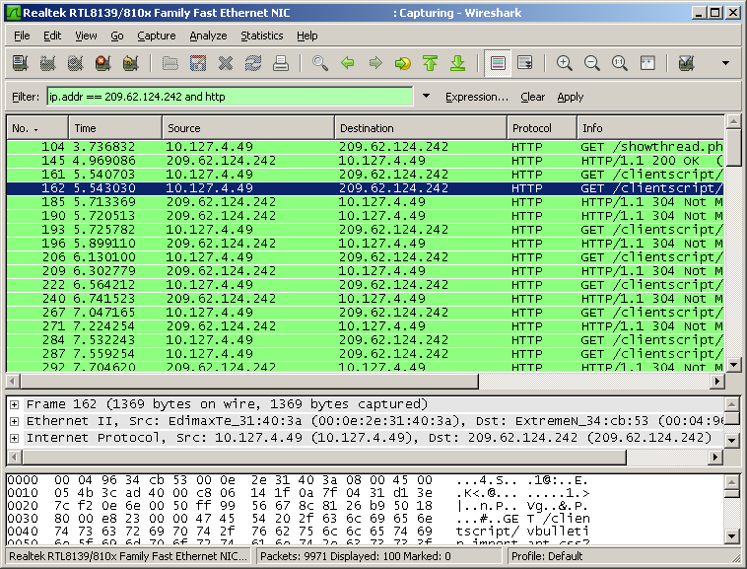This screenshot has width=747, height=569.
Task: Open the Go menu
Action: tap(117, 36)
